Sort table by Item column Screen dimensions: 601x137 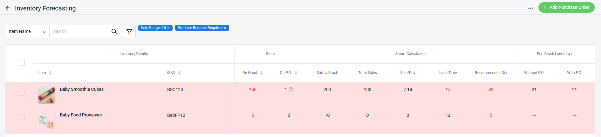point(50,73)
